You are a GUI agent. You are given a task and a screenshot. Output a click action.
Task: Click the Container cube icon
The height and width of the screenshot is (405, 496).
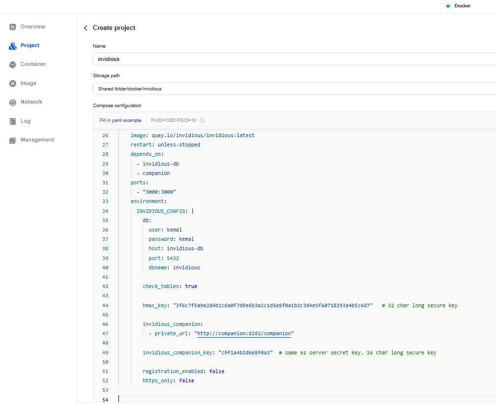coord(13,64)
